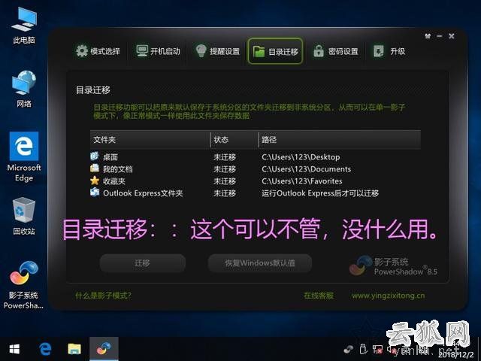
Task: Select the Outlook Express folder icon
Action: click(95, 193)
